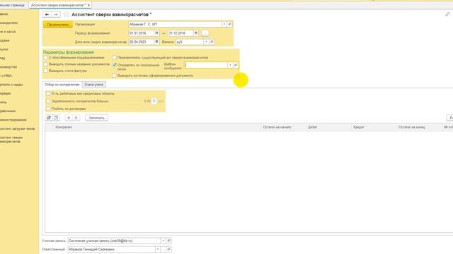The width and height of the screenshot is (453, 254).
Task: Click the ellipsis button in Ответственный field
Action: click(164, 249)
